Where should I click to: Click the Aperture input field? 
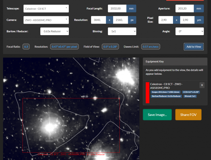pyautogui.click(x=184, y=8)
